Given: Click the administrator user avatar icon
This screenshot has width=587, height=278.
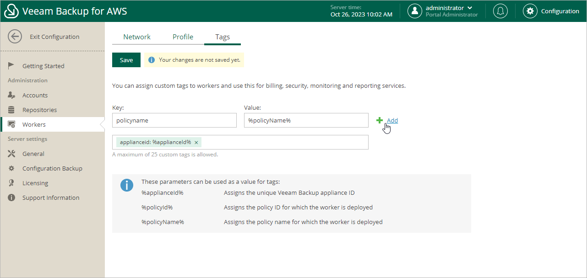Looking at the screenshot, I should coord(415,11).
